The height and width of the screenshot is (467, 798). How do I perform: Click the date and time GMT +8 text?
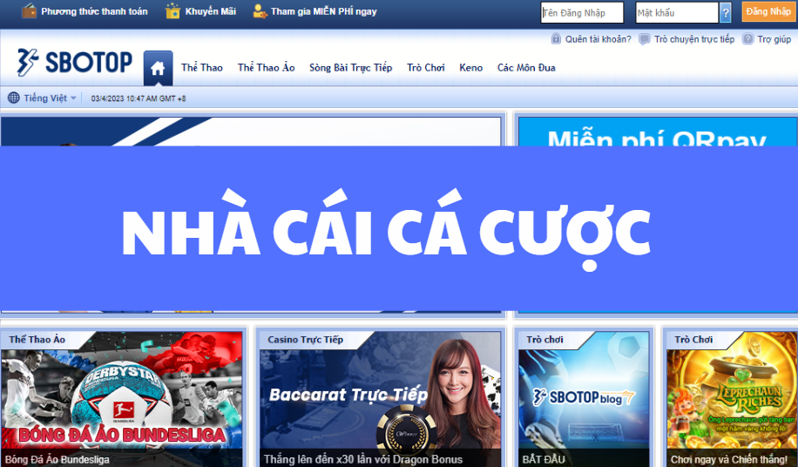pos(139,98)
